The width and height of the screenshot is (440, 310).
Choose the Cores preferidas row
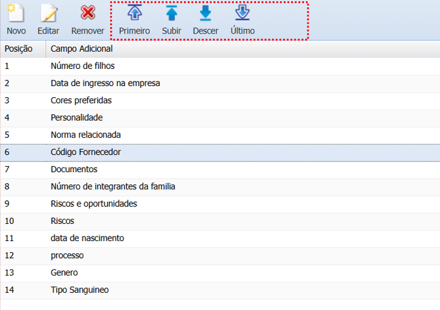point(81,100)
